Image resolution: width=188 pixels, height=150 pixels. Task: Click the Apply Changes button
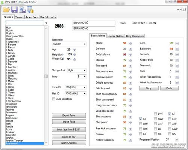point(69,143)
